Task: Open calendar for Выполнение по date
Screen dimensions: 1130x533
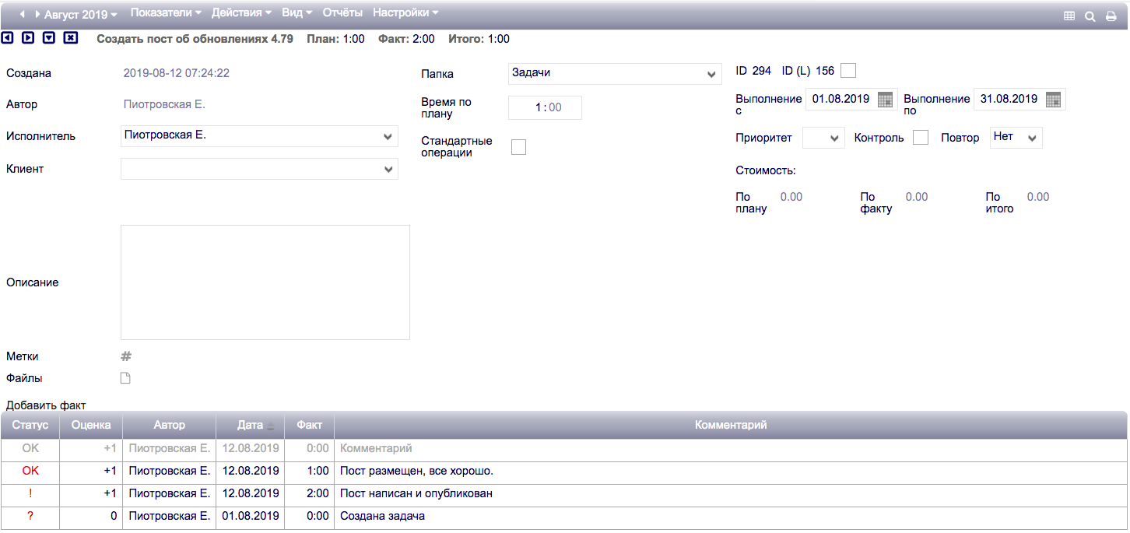Action: pos(1053,100)
